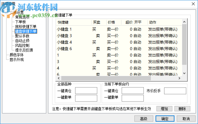The height and width of the screenshot is (124, 198).
Task: Click the list's scroll right arrow
Action: 179,78
